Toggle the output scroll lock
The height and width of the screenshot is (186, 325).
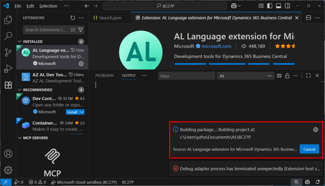[287, 76]
